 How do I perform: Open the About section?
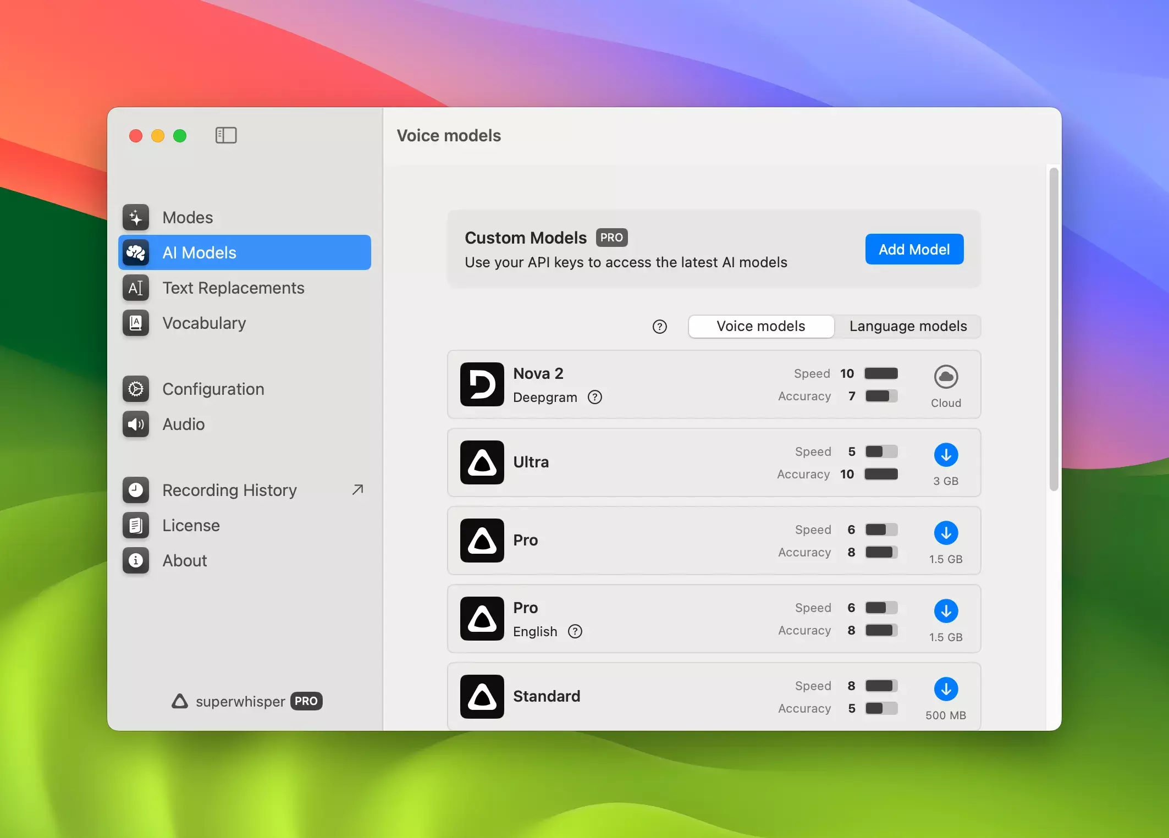184,561
